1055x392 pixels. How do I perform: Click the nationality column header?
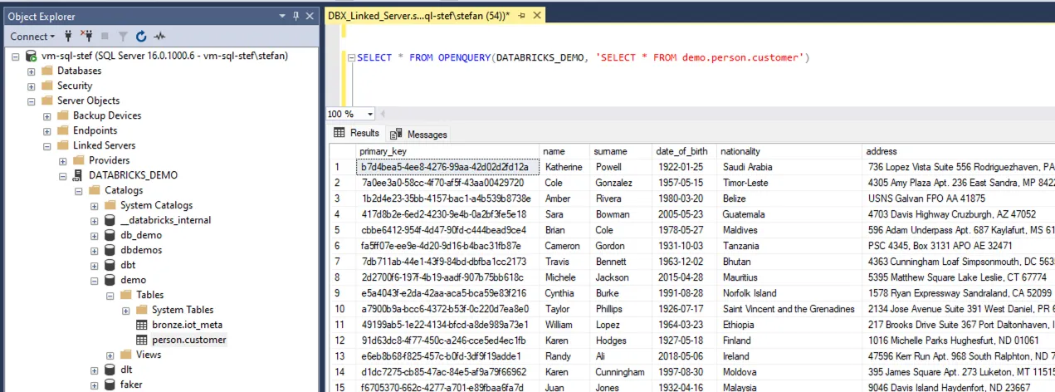point(740,151)
